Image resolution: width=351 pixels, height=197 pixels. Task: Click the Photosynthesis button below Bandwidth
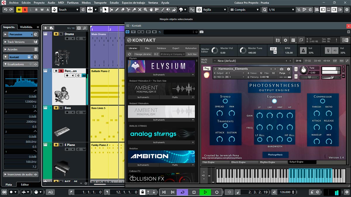coord(275,155)
